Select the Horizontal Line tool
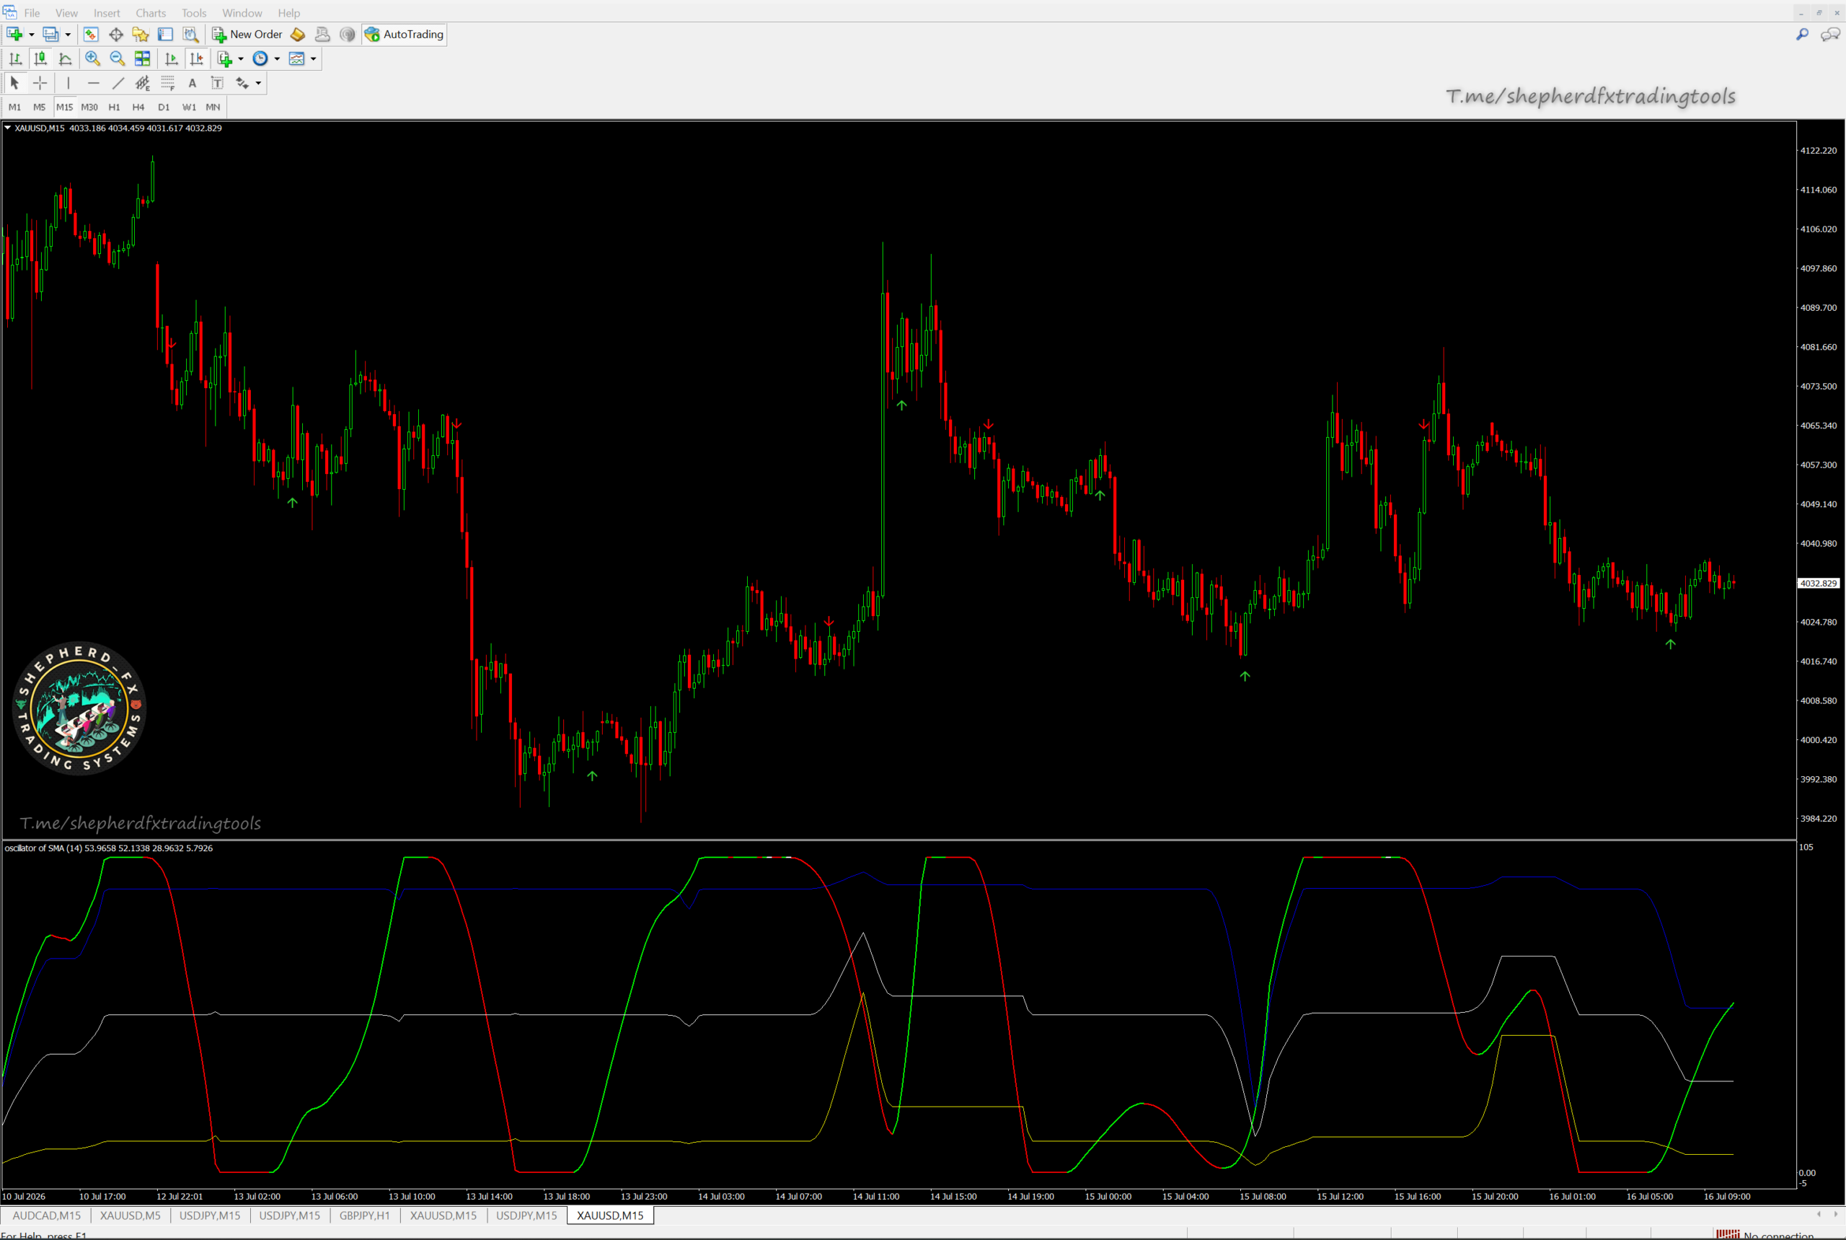Viewport: 1846px width, 1240px height. 93,83
